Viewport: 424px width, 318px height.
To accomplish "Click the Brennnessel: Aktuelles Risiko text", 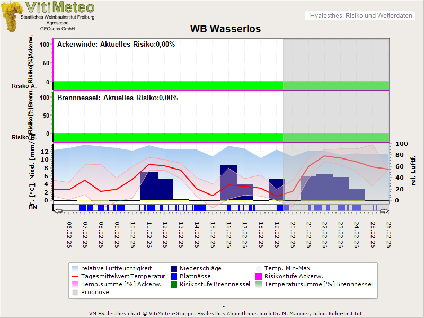I will 118,98.
